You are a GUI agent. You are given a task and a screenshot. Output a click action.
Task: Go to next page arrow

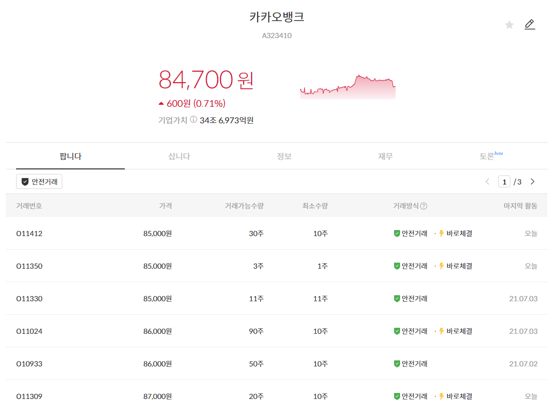tap(532, 181)
